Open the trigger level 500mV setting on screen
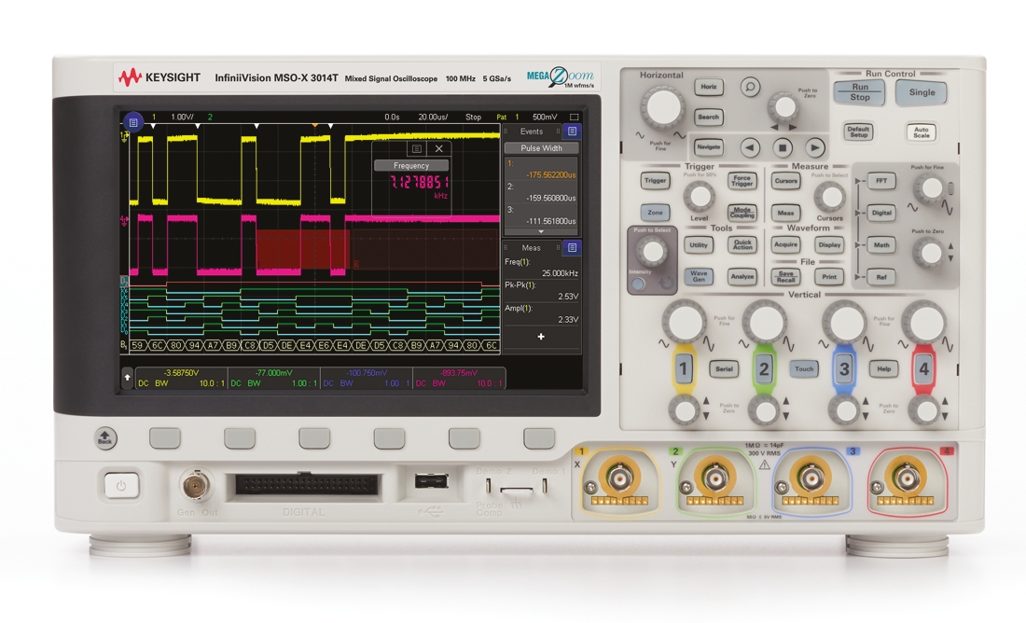Screen dimensions: 1026x623 pyautogui.click(x=545, y=118)
